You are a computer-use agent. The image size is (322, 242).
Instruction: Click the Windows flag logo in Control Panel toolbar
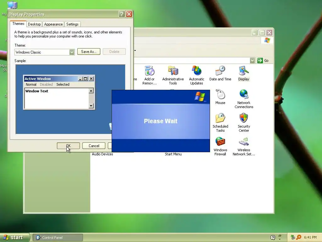(x=267, y=40)
